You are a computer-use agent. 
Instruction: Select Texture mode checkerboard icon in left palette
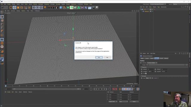(2, 21)
